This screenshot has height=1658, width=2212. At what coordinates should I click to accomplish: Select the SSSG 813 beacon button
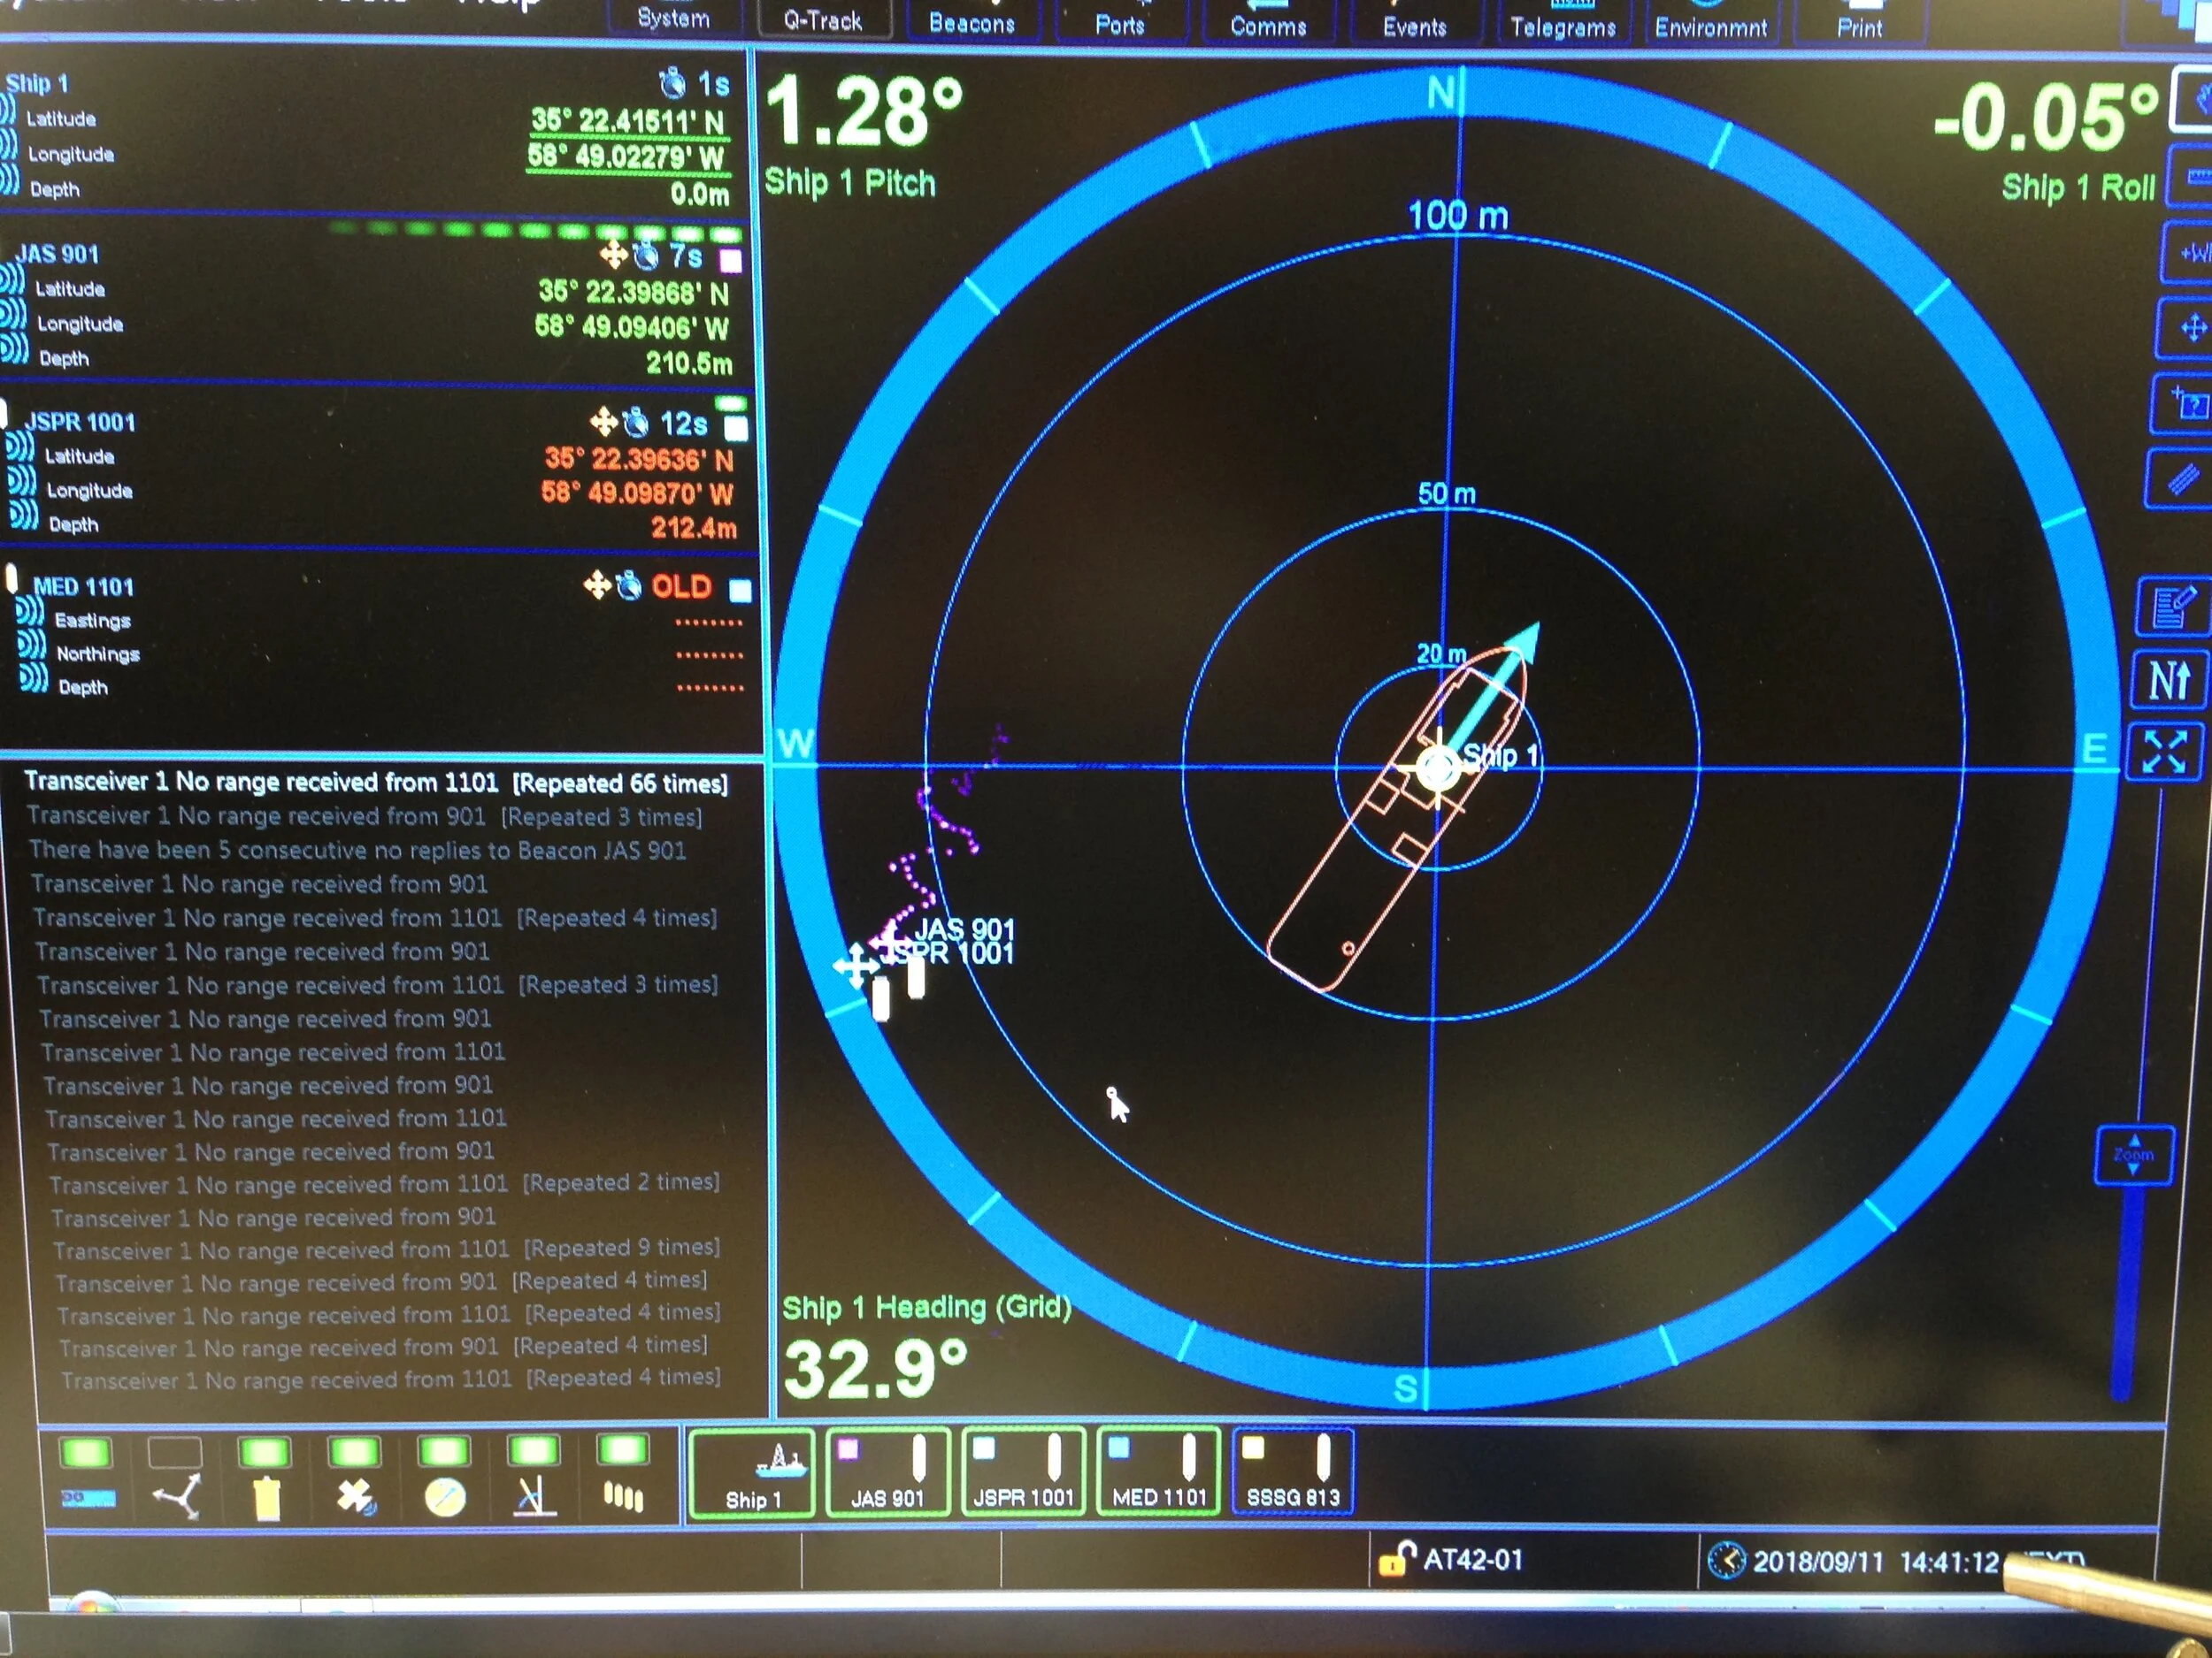click(1293, 1472)
